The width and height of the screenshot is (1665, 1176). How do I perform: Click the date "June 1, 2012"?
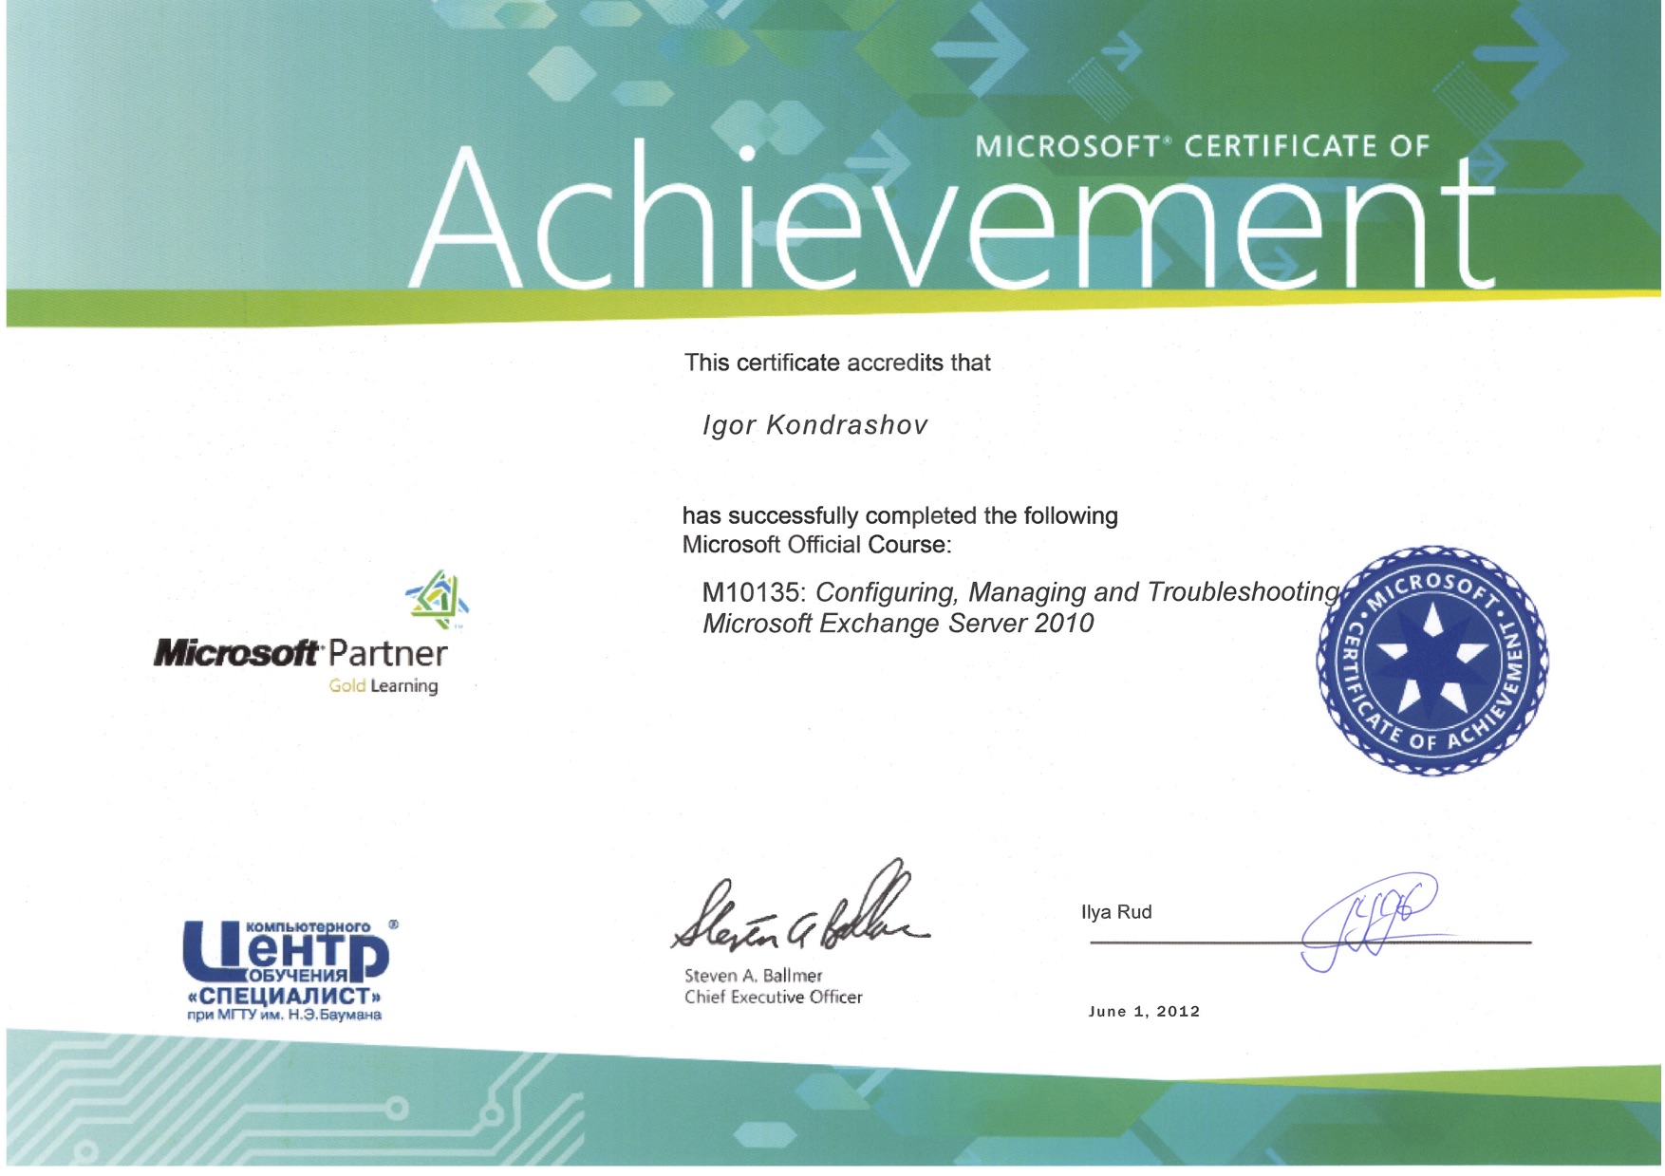click(1144, 1012)
